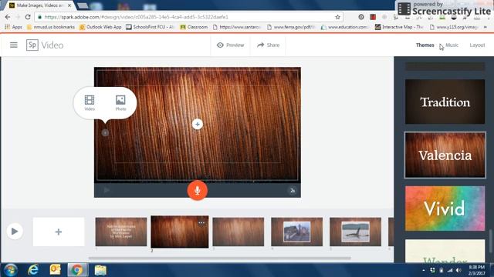Image resolution: width=494 pixels, height=277 pixels.
Task: Click the Adobe Spark Sp logo
Action: tap(32, 45)
